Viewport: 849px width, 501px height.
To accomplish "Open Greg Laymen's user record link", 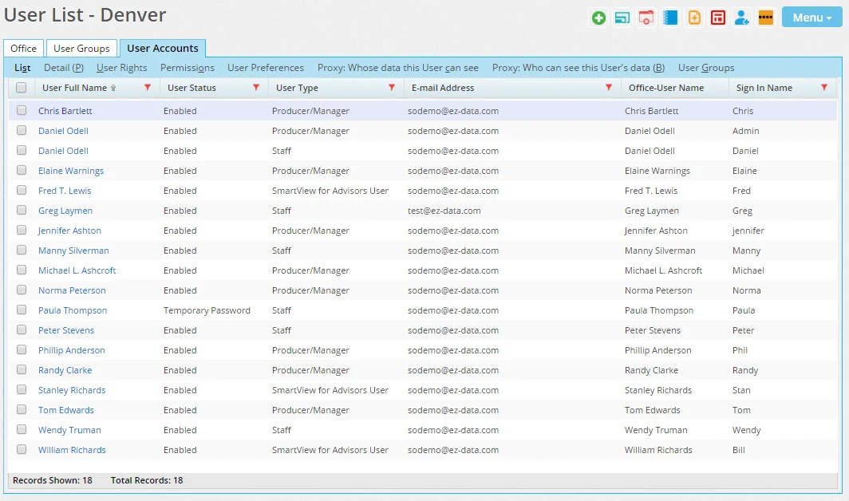I will tap(65, 211).
